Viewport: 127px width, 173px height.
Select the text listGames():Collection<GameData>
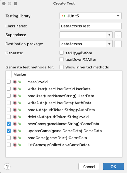pyautogui.click(x=59, y=145)
